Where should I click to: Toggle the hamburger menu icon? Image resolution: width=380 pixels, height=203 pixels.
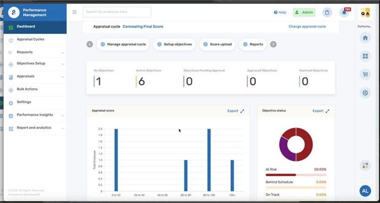(75, 12)
